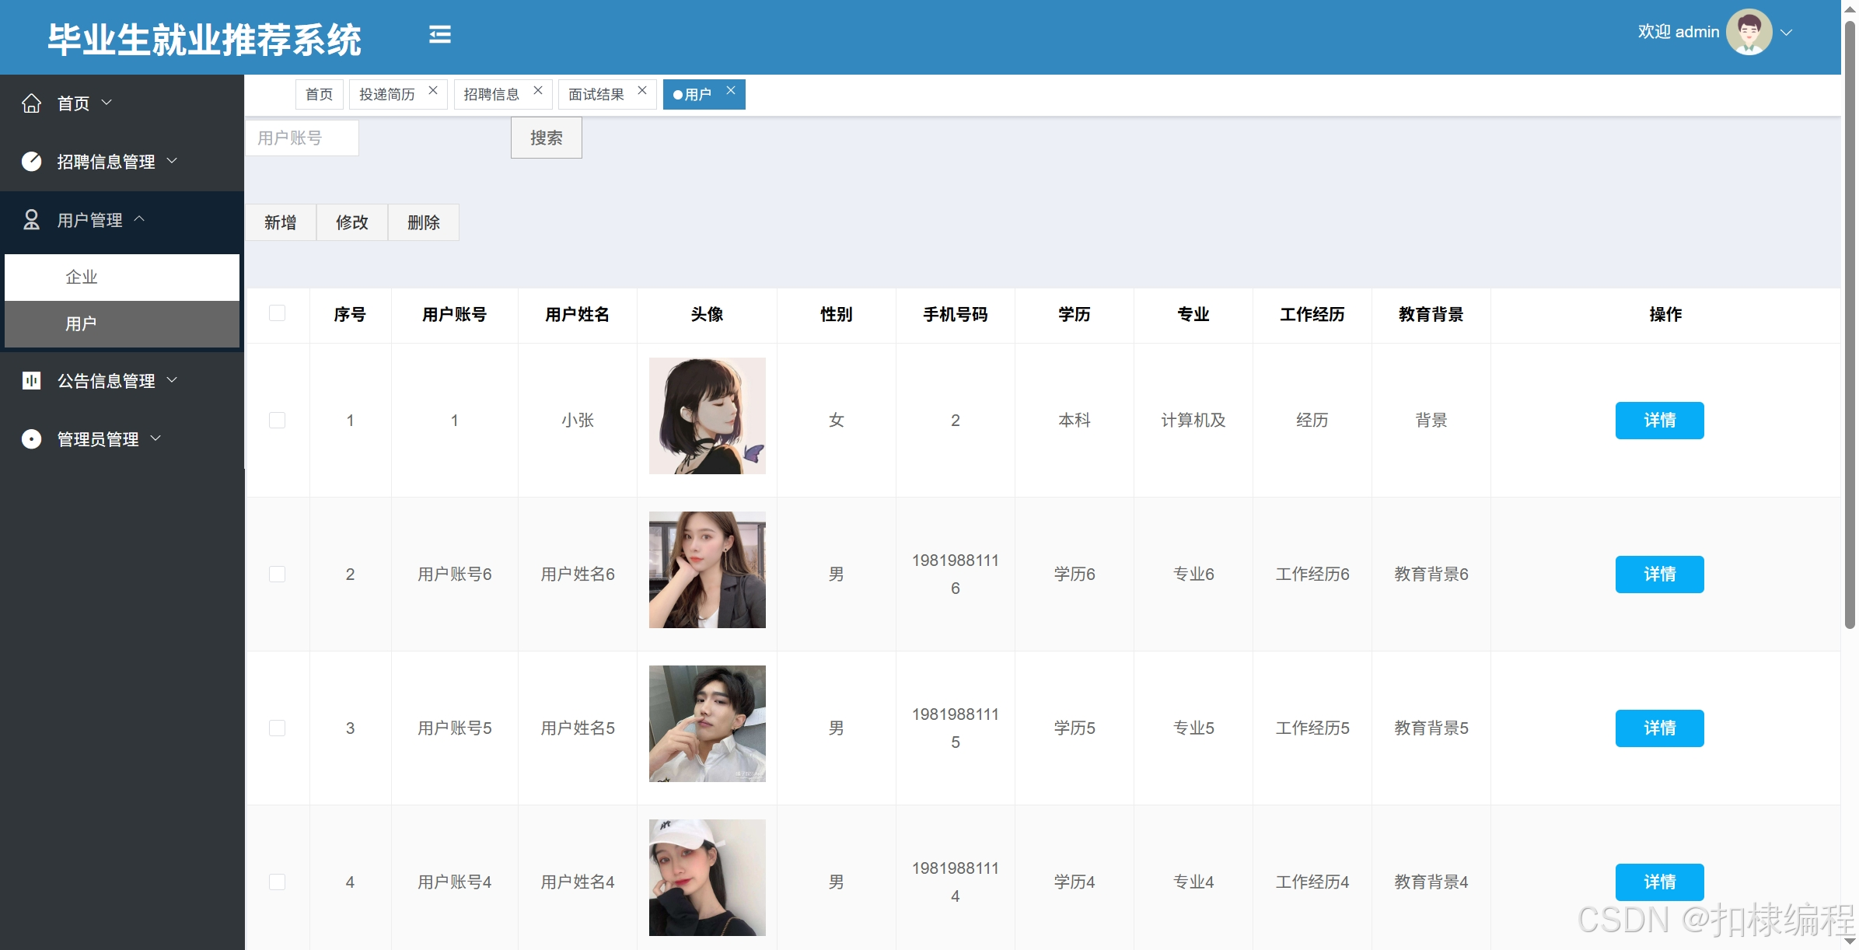
Task: Switch to the 首页 tab
Action: pyautogui.click(x=319, y=94)
